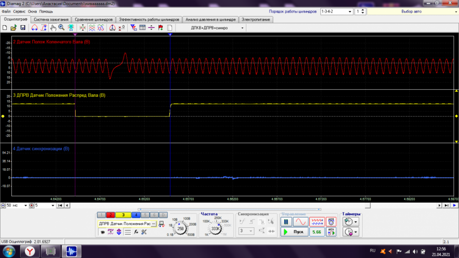
Task: Open a file using the folder icon
Action: click(14, 28)
